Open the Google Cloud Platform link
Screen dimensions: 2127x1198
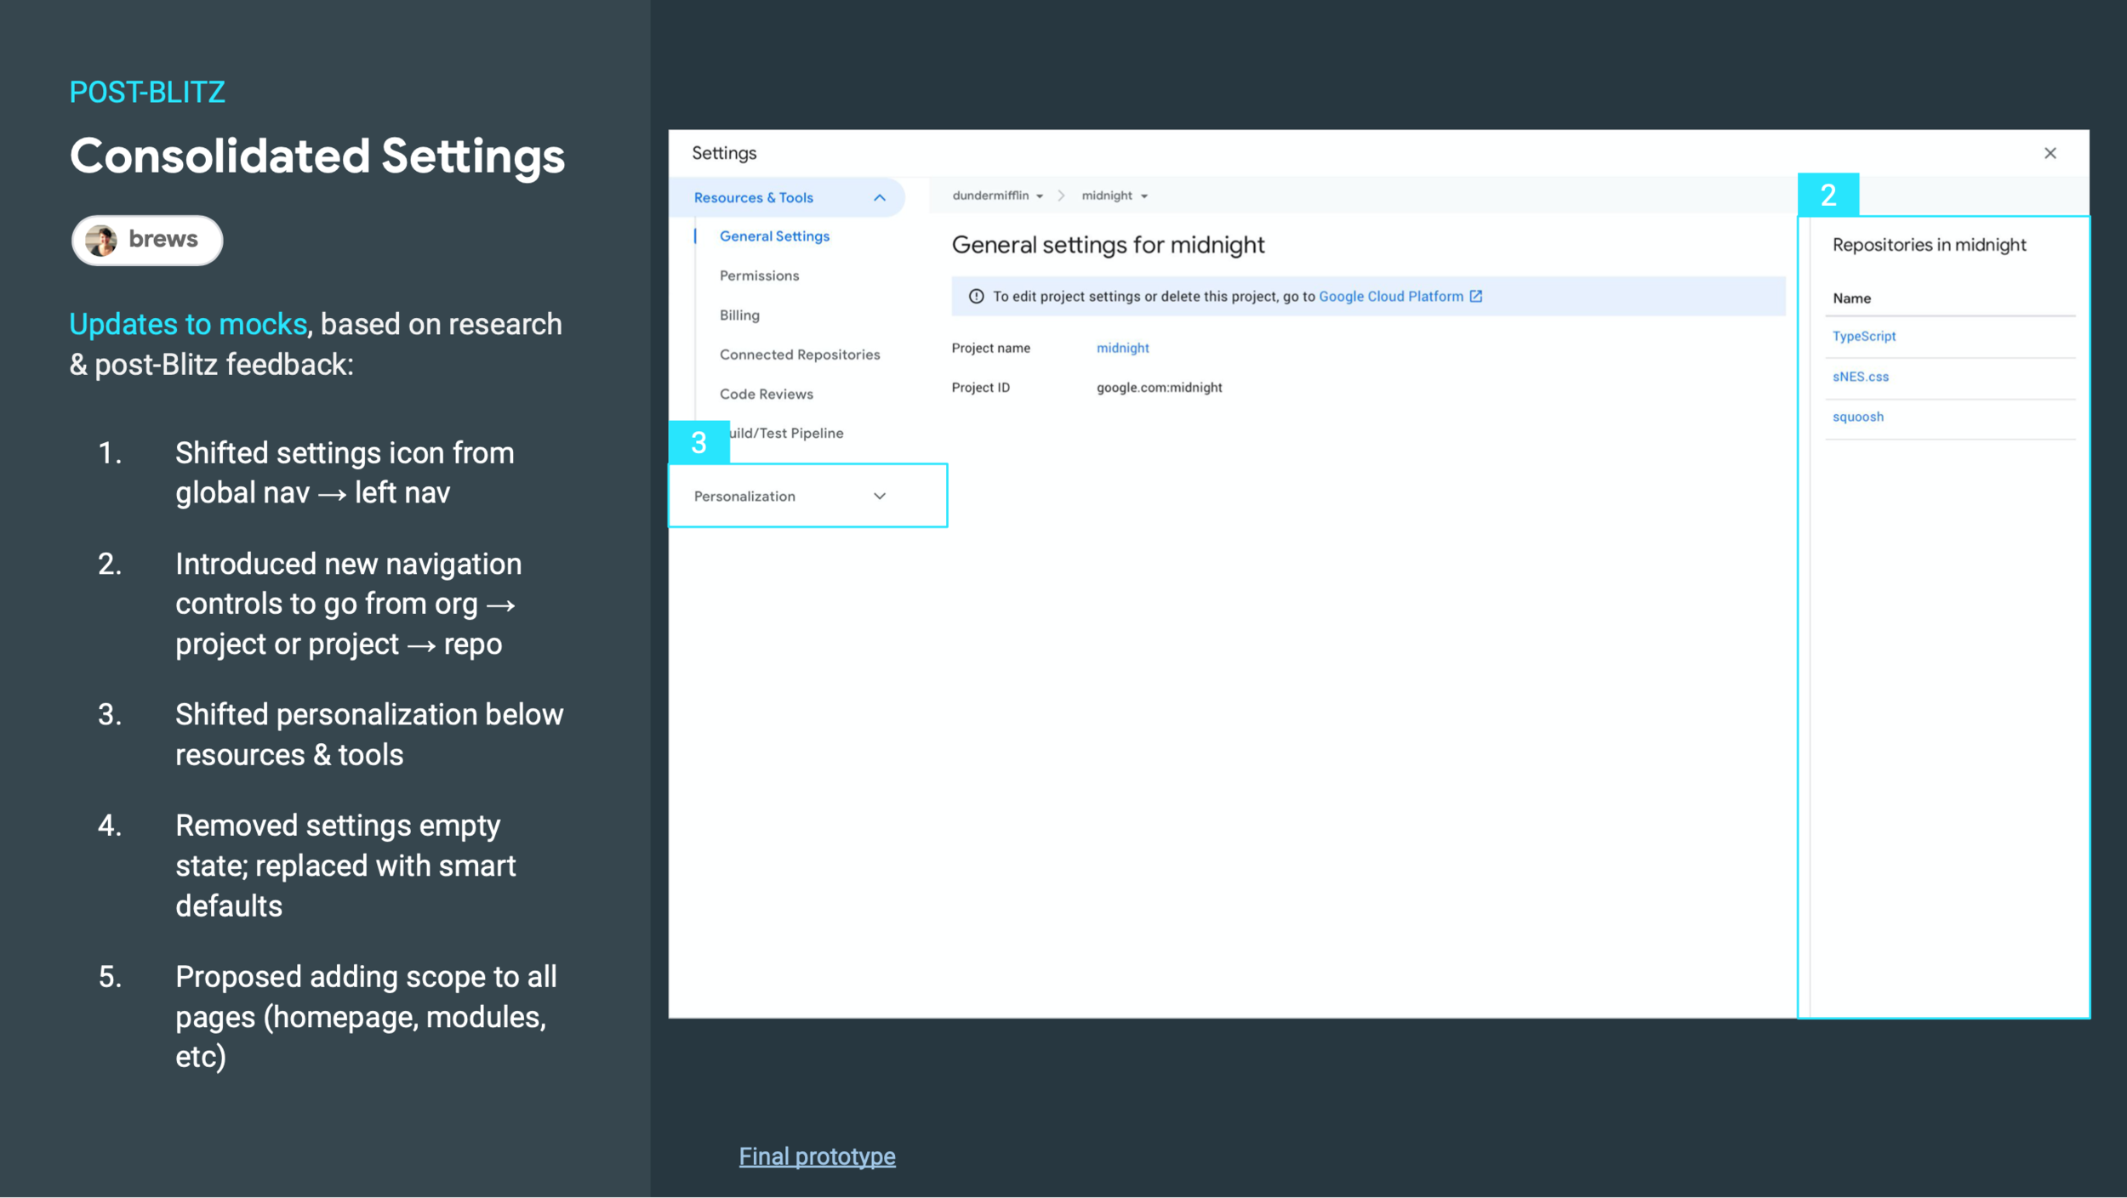[1390, 296]
